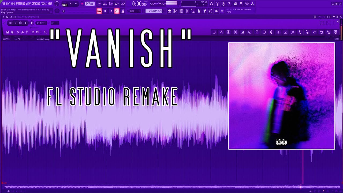Open the plugin picker plug icon
The width and height of the screenshot is (343, 193).
click(205, 11)
